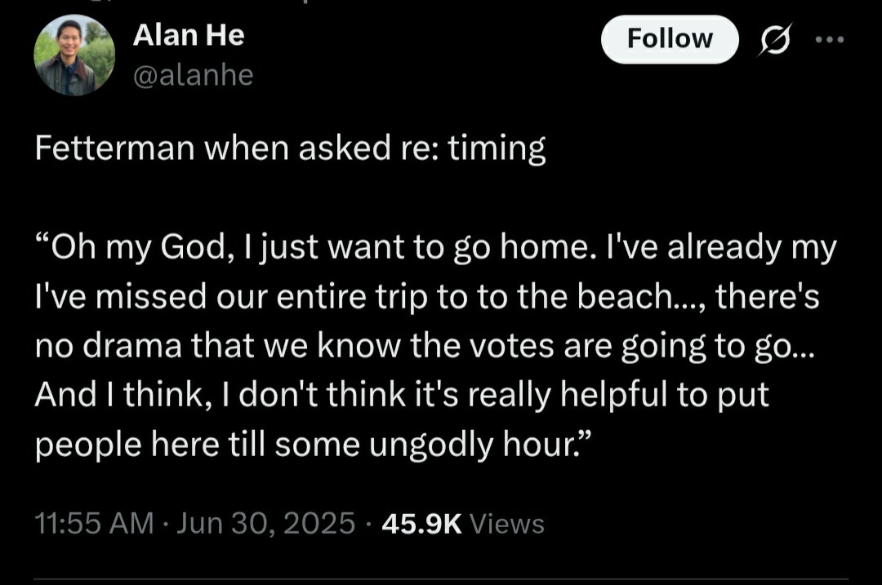The width and height of the screenshot is (882, 585).
Task: Click the word "Fetterman" in the post
Action: coord(115,147)
